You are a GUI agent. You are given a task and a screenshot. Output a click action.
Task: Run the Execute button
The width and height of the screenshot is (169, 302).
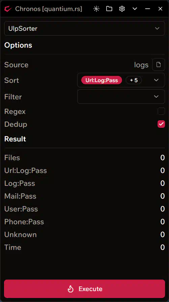point(84,289)
